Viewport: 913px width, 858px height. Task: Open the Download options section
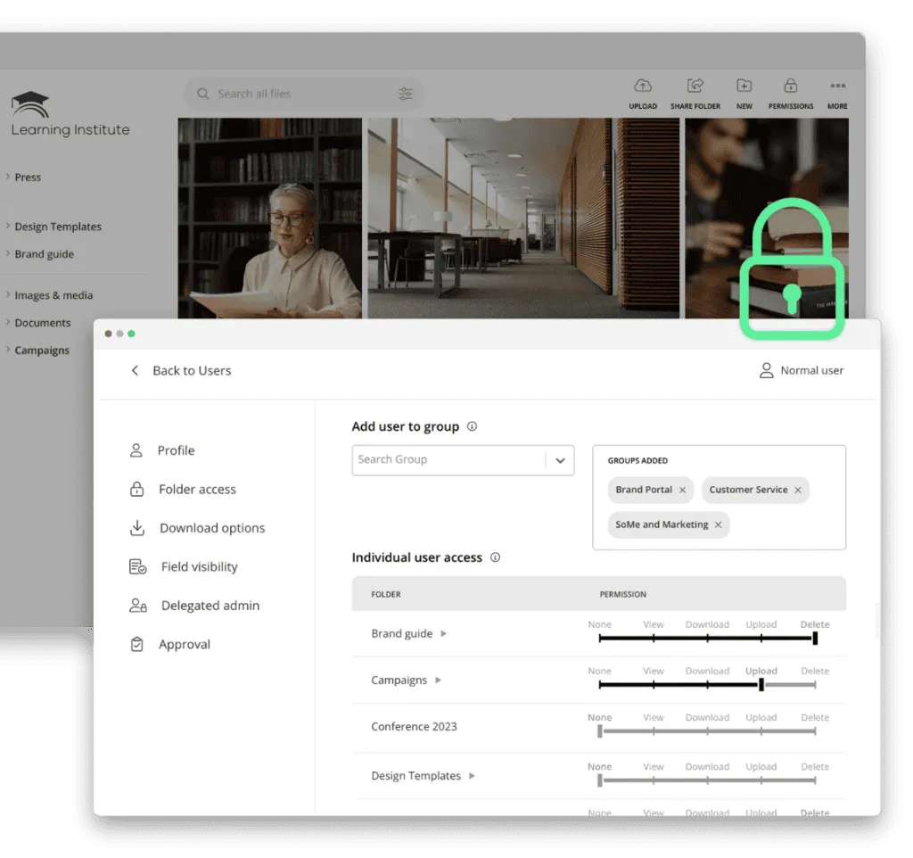click(x=197, y=528)
